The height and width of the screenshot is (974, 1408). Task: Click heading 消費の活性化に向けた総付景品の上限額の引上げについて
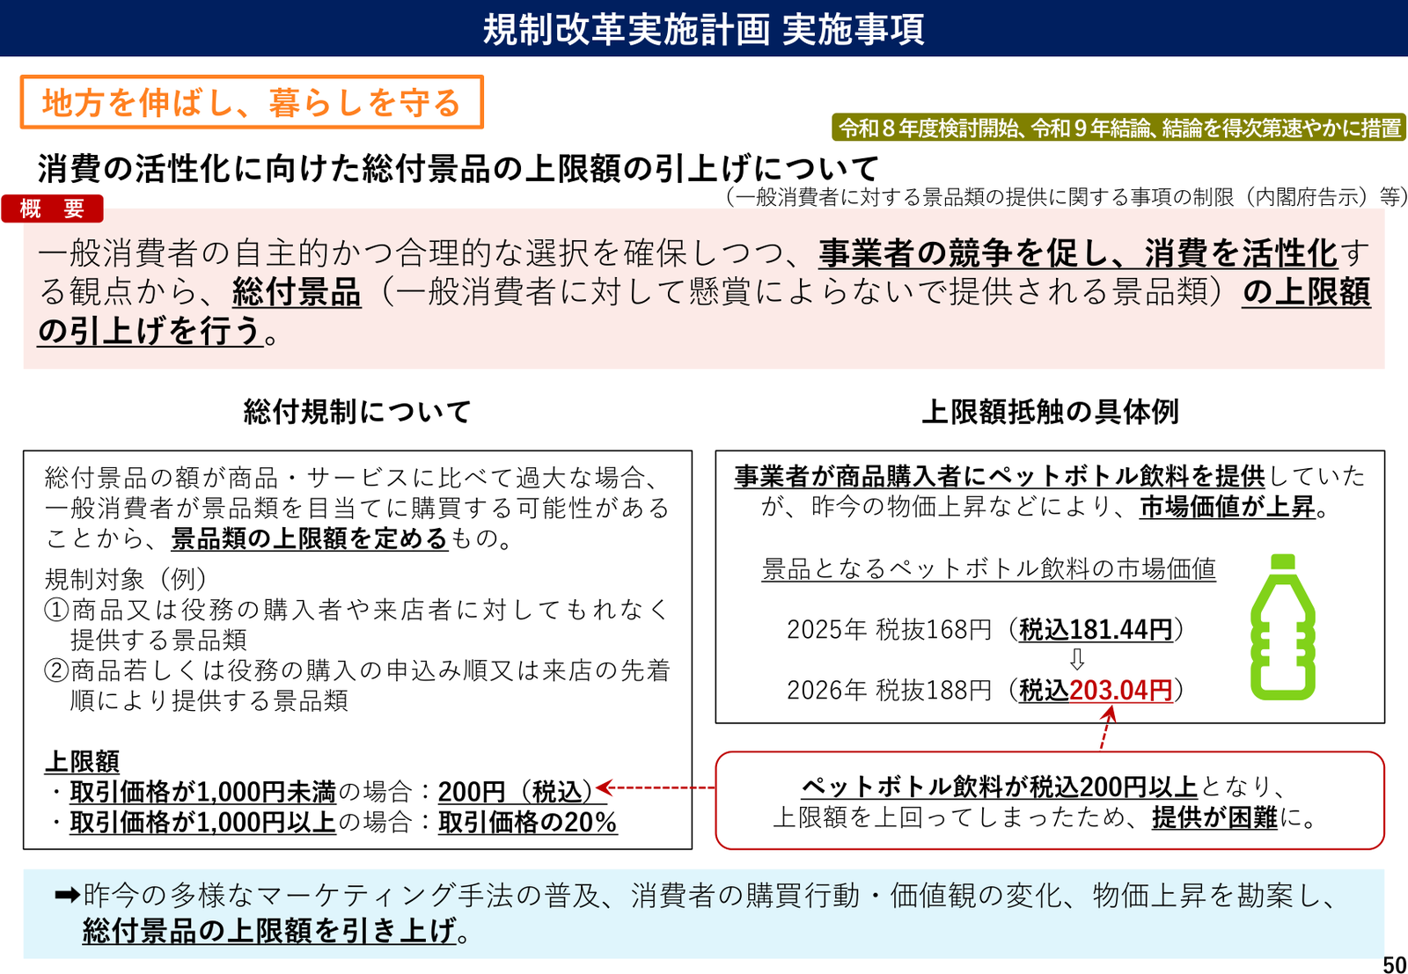pyautogui.click(x=458, y=168)
